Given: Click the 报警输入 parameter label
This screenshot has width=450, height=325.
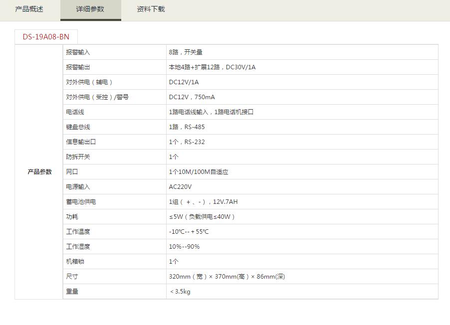Looking at the screenshot, I should (78, 52).
